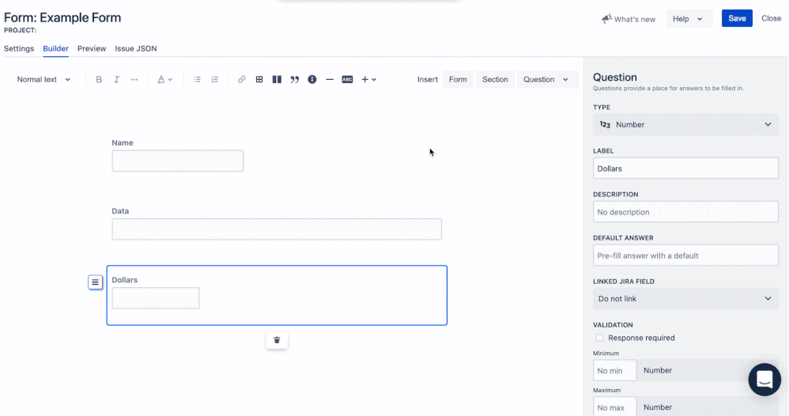
Task: Delete the Dollars question with trash icon
Action: (x=277, y=340)
